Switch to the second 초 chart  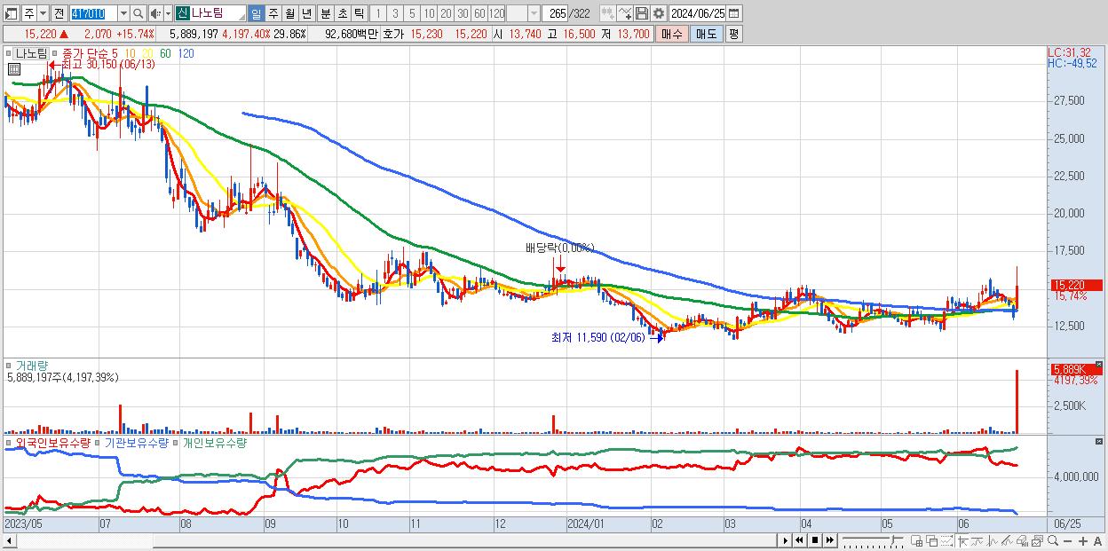tap(342, 13)
